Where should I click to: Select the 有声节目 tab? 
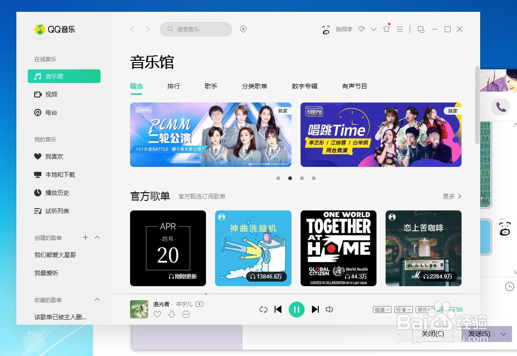(x=355, y=86)
